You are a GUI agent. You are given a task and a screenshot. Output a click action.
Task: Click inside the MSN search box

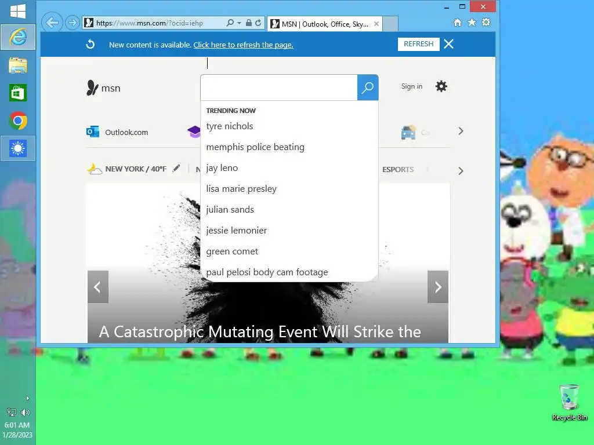coord(279,87)
